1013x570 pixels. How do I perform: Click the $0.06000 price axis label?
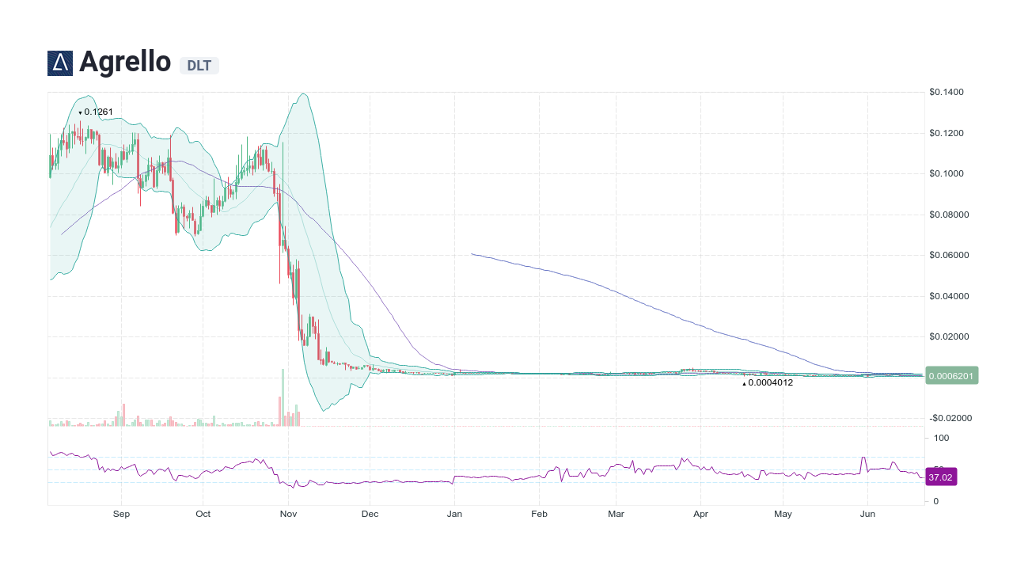coord(949,255)
